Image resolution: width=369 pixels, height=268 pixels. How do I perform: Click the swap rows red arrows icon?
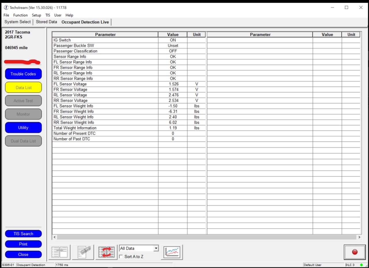(106, 252)
